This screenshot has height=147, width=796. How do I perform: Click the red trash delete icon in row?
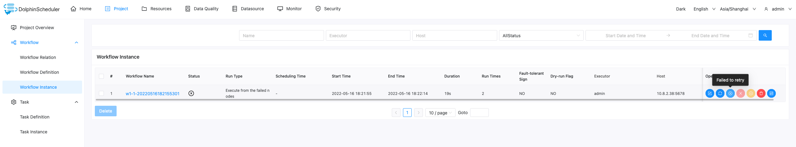point(761,93)
